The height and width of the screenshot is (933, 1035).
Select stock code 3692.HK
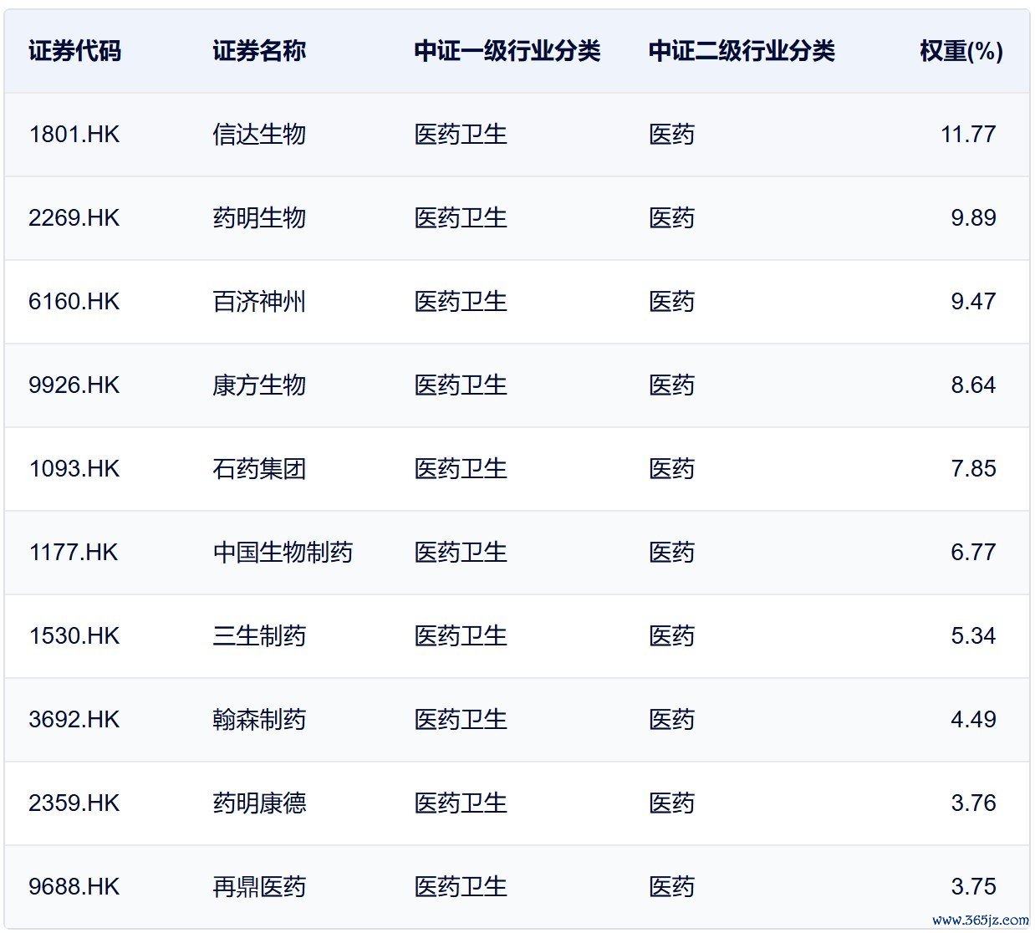click(x=74, y=720)
